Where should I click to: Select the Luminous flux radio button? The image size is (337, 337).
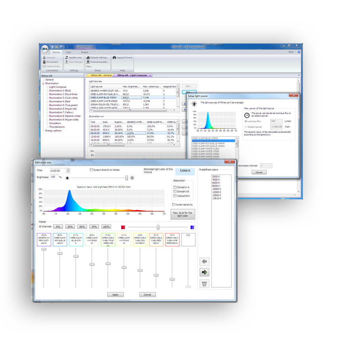(x=246, y=121)
